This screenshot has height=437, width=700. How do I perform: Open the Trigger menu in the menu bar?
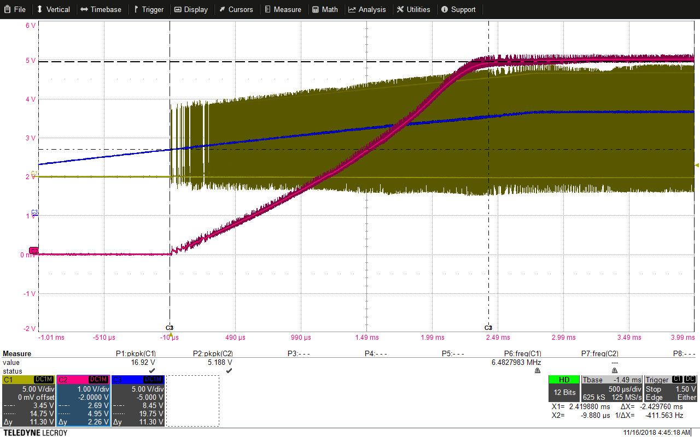click(x=149, y=9)
